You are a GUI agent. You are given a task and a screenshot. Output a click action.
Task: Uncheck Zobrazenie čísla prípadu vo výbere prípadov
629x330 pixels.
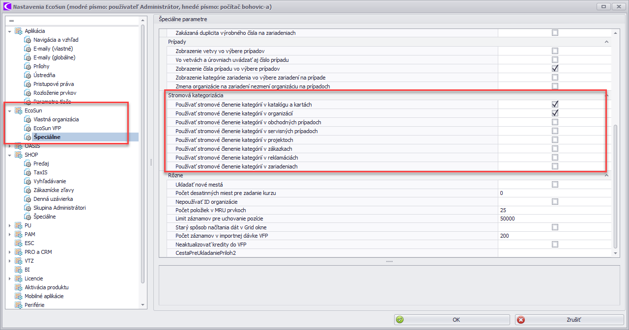(x=555, y=69)
